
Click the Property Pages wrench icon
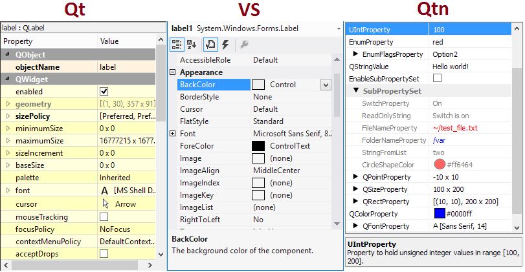coord(244,45)
